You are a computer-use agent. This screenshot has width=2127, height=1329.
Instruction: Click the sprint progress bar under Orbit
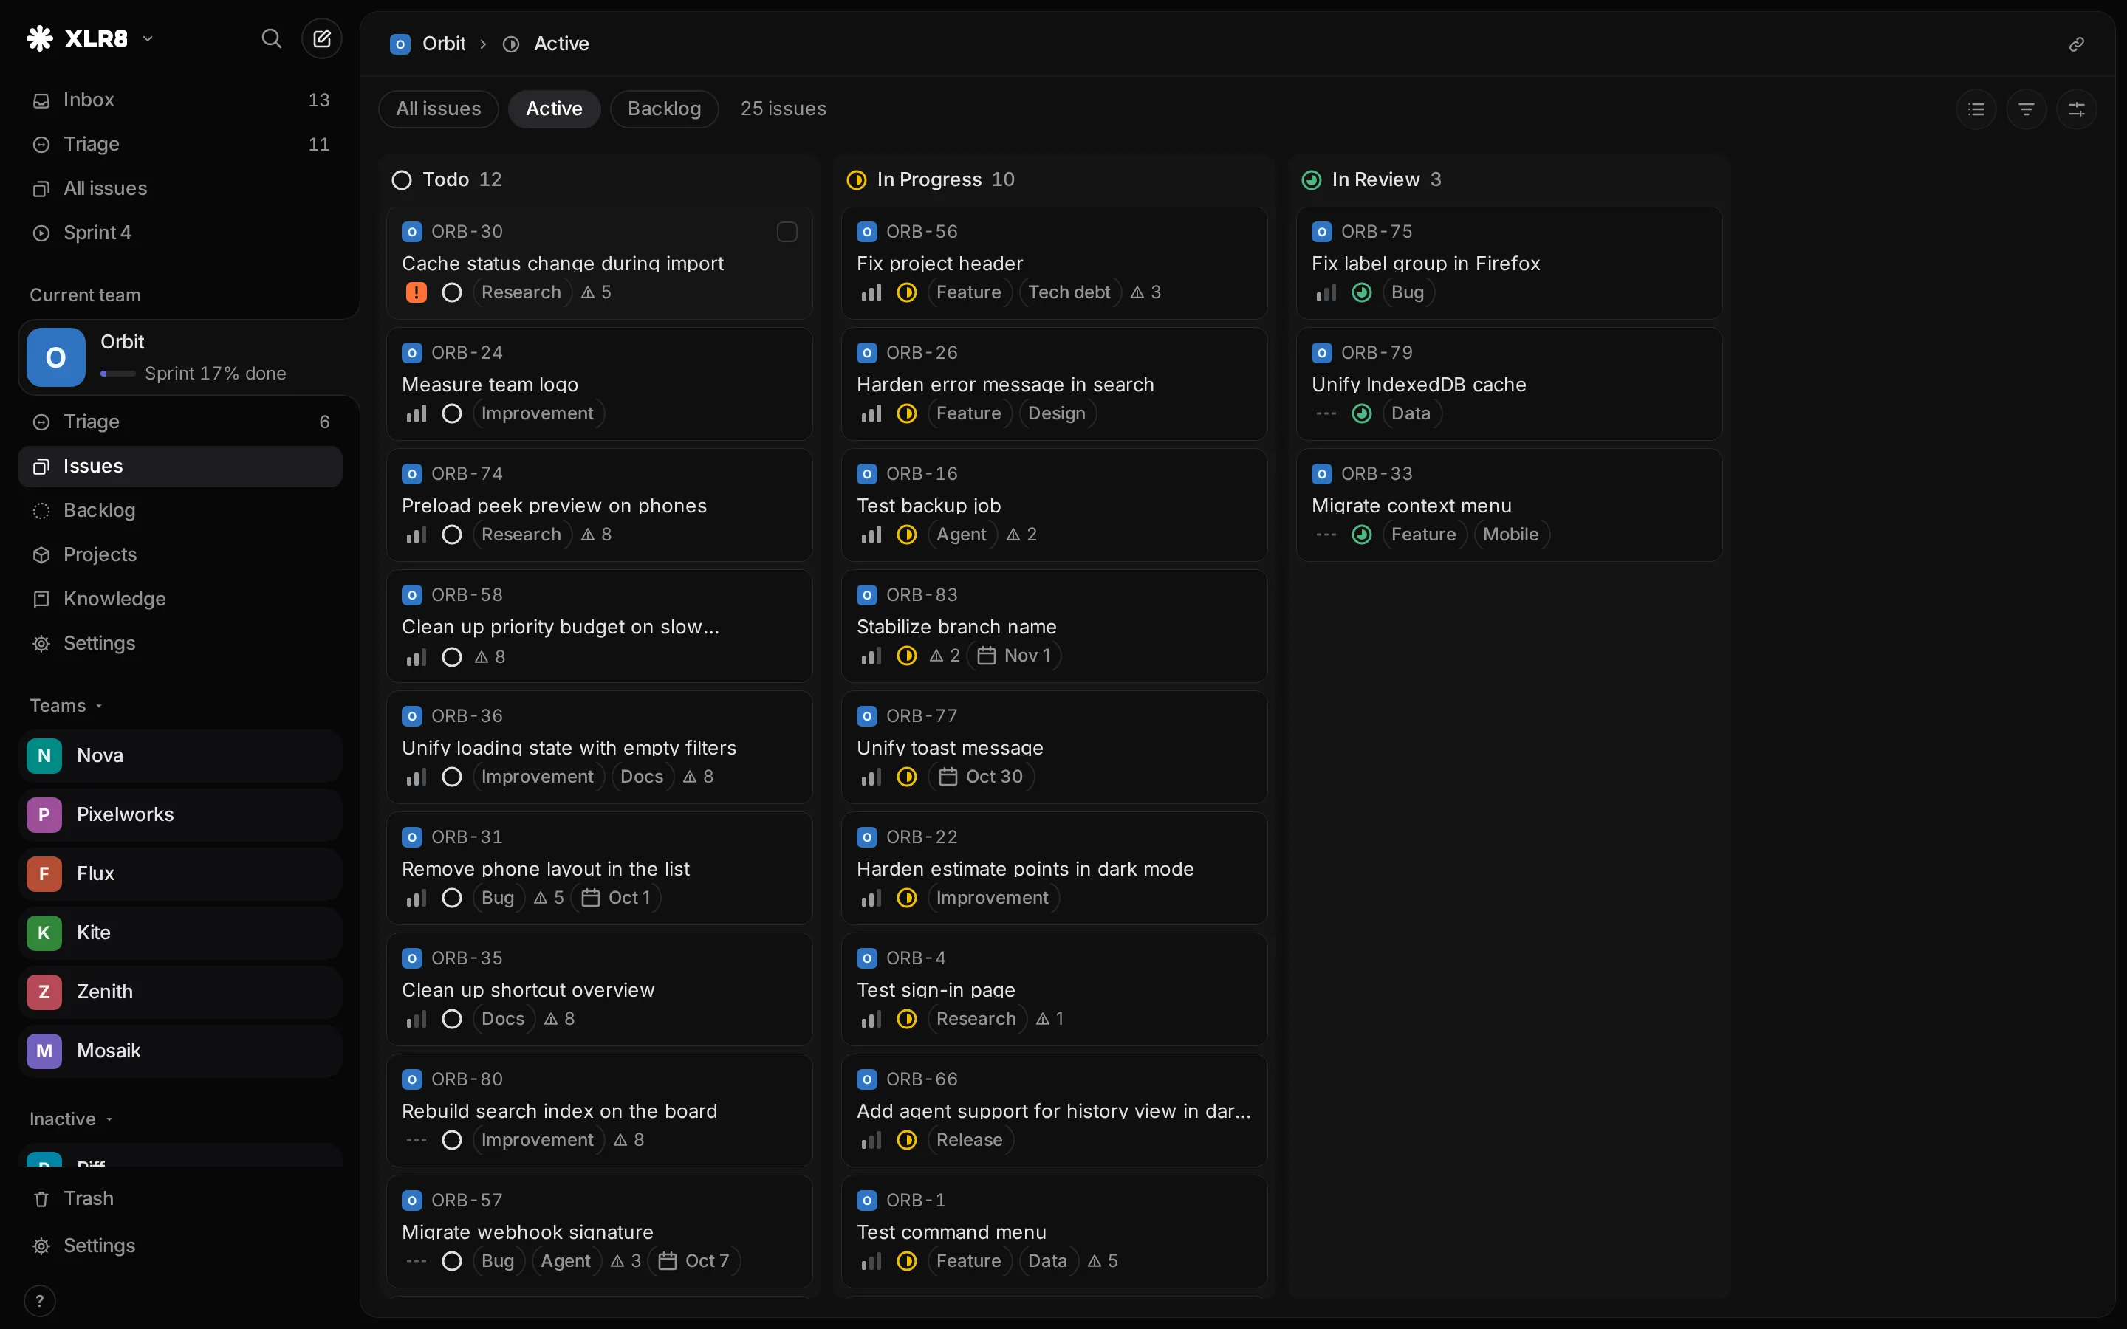(x=117, y=374)
